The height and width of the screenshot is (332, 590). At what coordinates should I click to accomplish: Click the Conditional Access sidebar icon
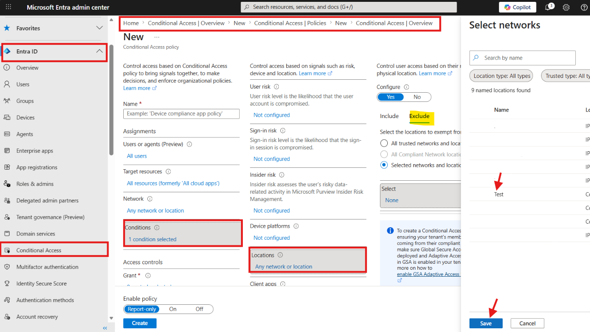[x=7, y=250]
